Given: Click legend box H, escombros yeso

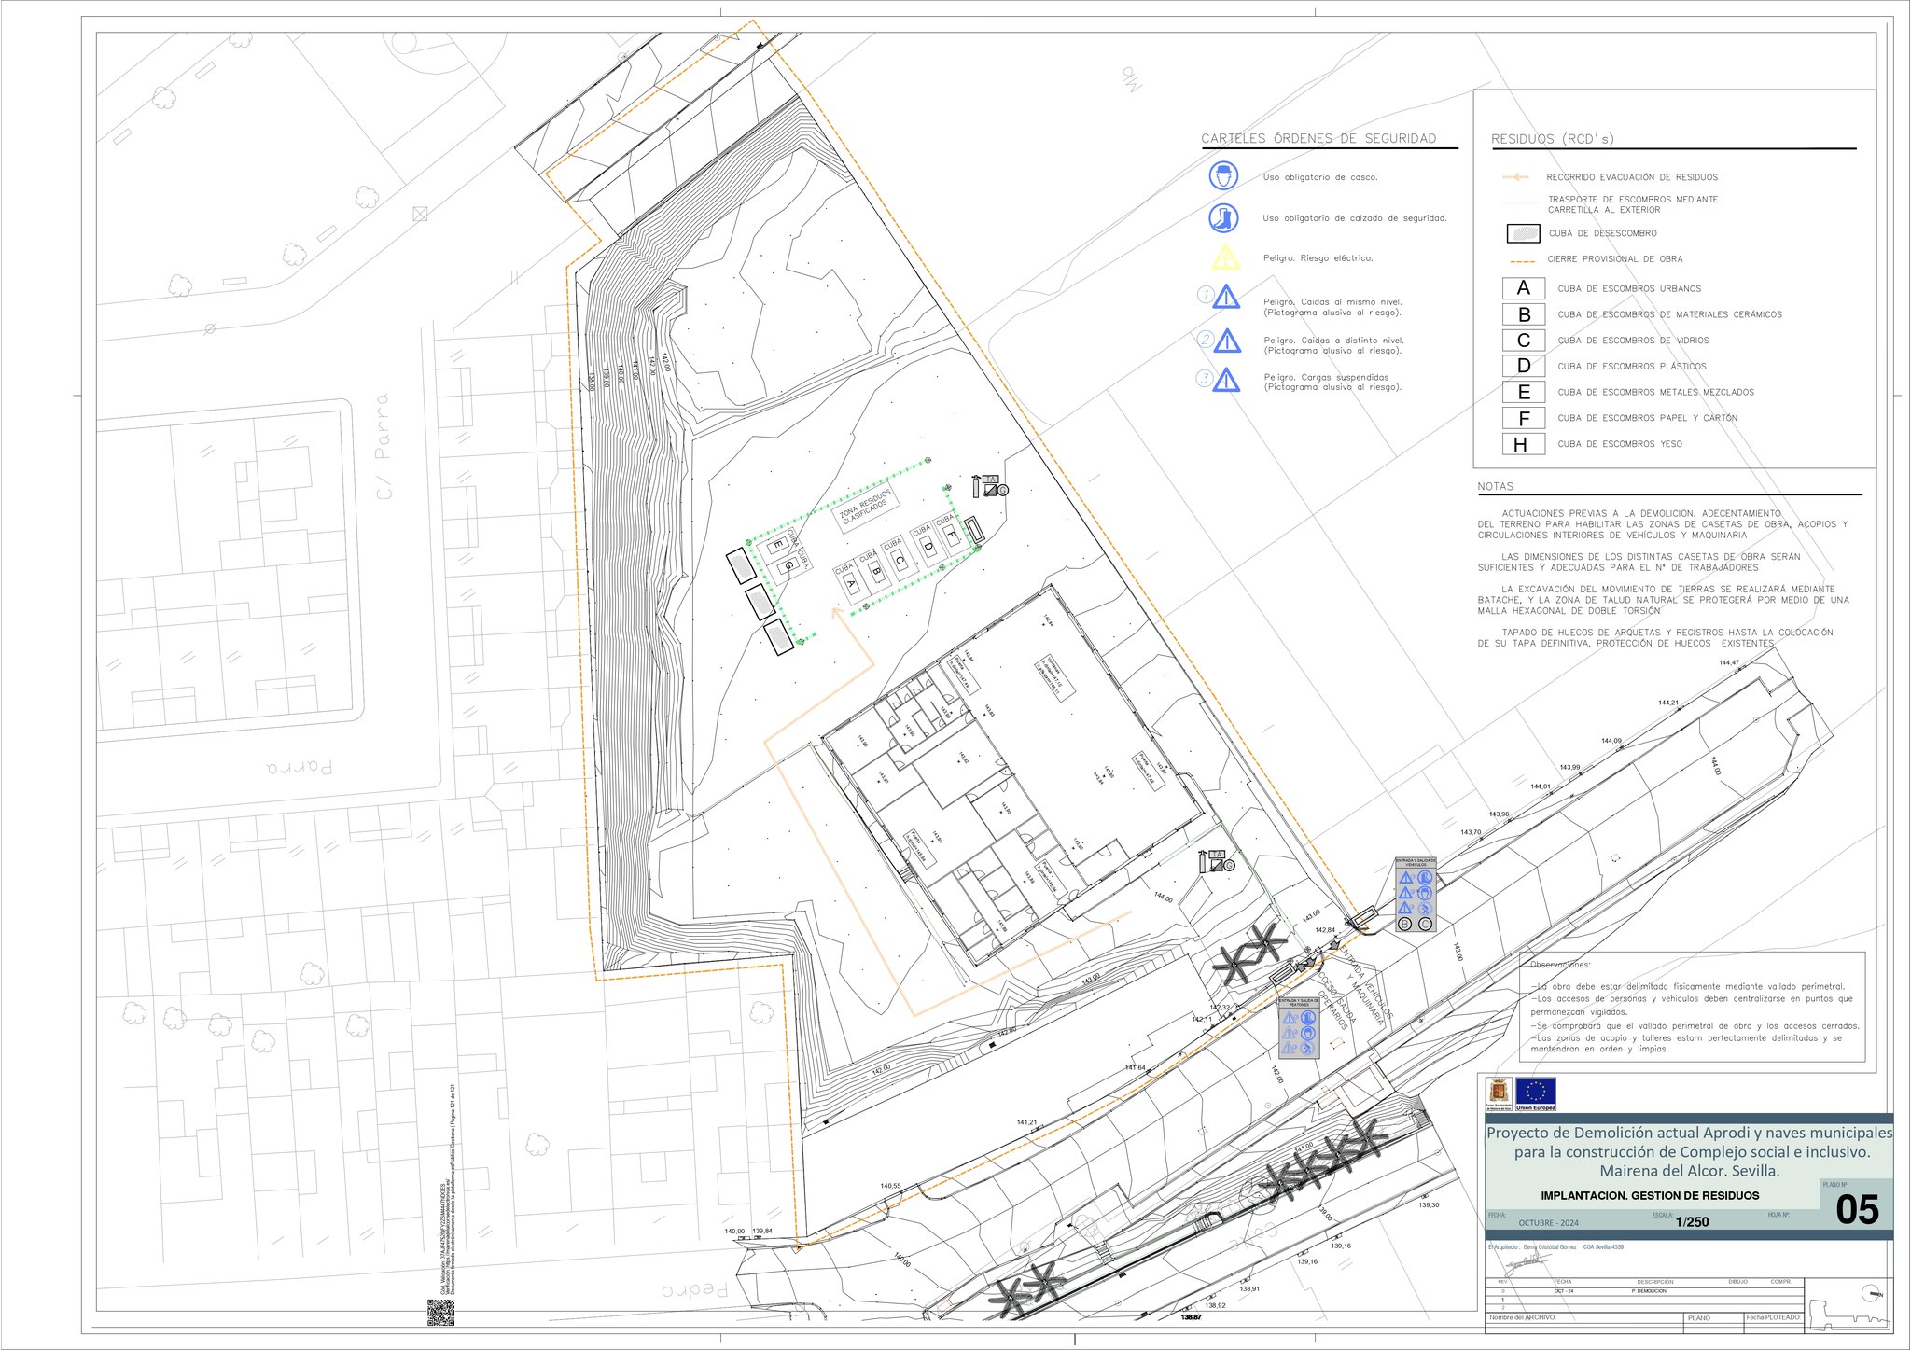Looking at the screenshot, I should click(1523, 444).
